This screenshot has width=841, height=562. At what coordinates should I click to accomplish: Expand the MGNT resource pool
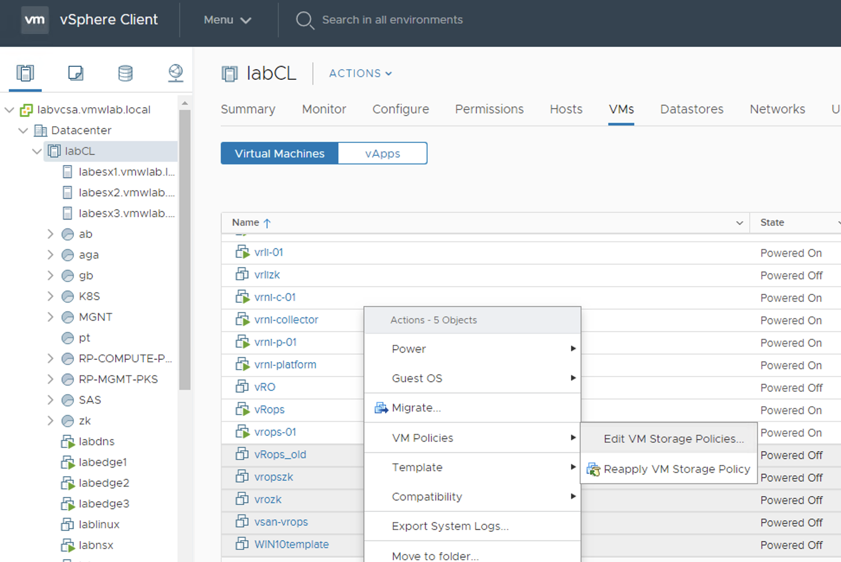51,317
